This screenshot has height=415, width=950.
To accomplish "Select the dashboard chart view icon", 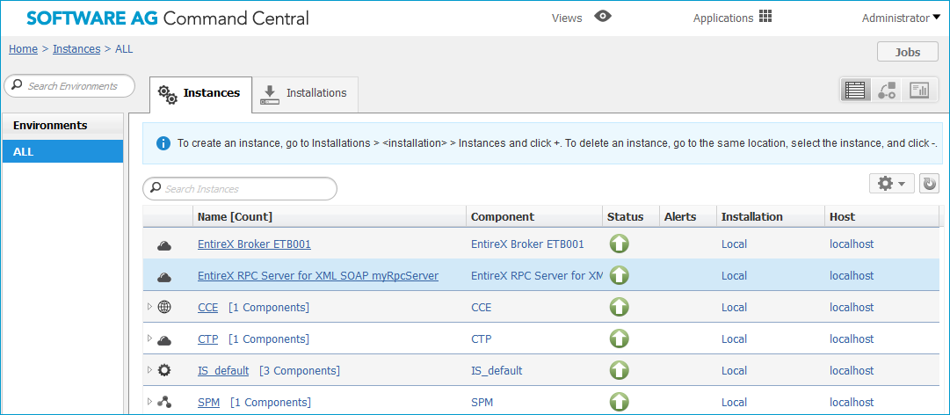I will click(x=918, y=91).
